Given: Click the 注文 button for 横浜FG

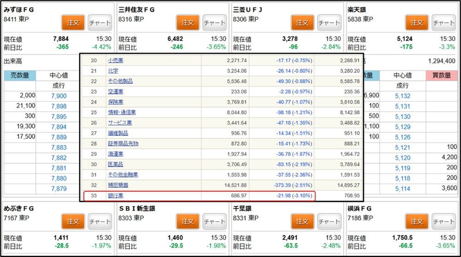Looking at the screenshot, I should tap(417, 222).
